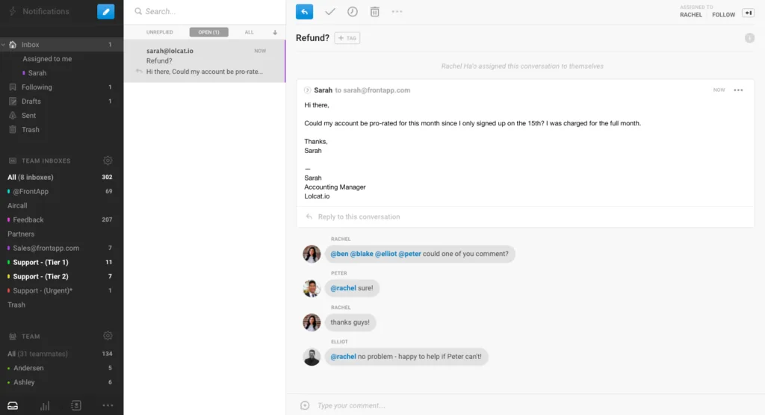Delete conversation with the trash icon
The image size is (765, 415).
(x=375, y=11)
